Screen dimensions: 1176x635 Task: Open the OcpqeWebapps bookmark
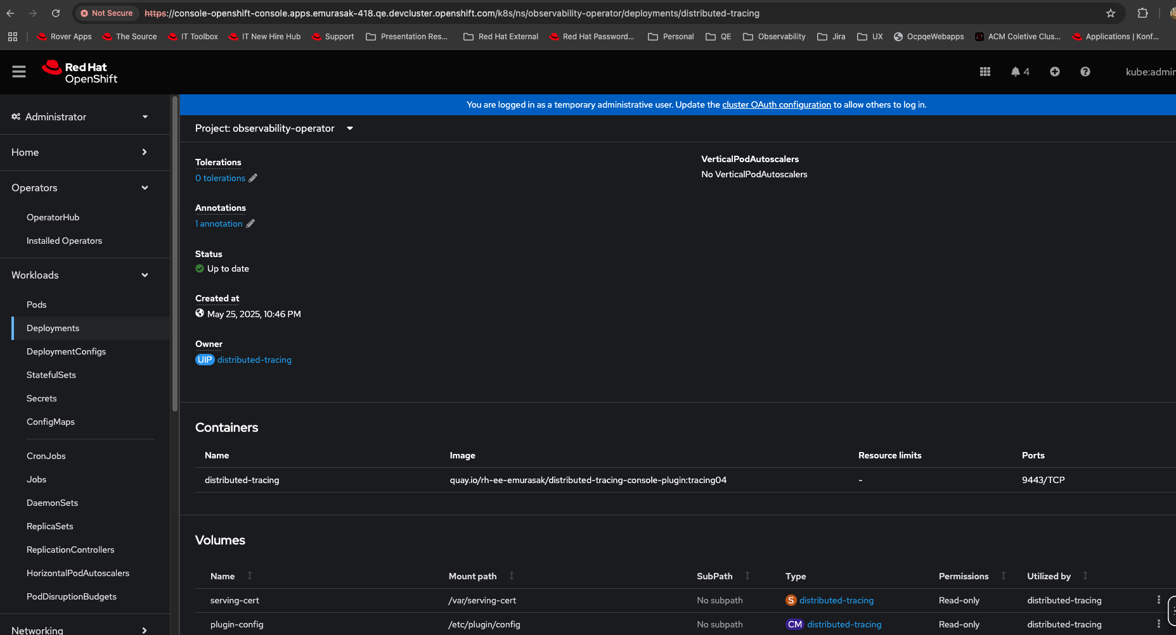tap(929, 37)
